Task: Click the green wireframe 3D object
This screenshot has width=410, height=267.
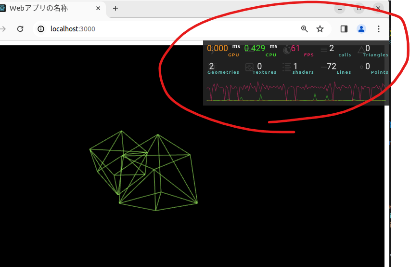Action: 143,171
